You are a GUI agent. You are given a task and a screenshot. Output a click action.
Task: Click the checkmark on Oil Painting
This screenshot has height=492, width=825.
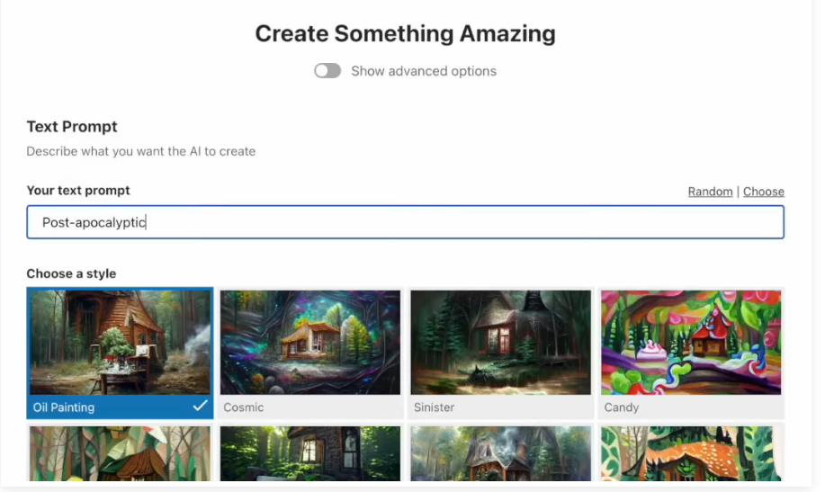(200, 406)
